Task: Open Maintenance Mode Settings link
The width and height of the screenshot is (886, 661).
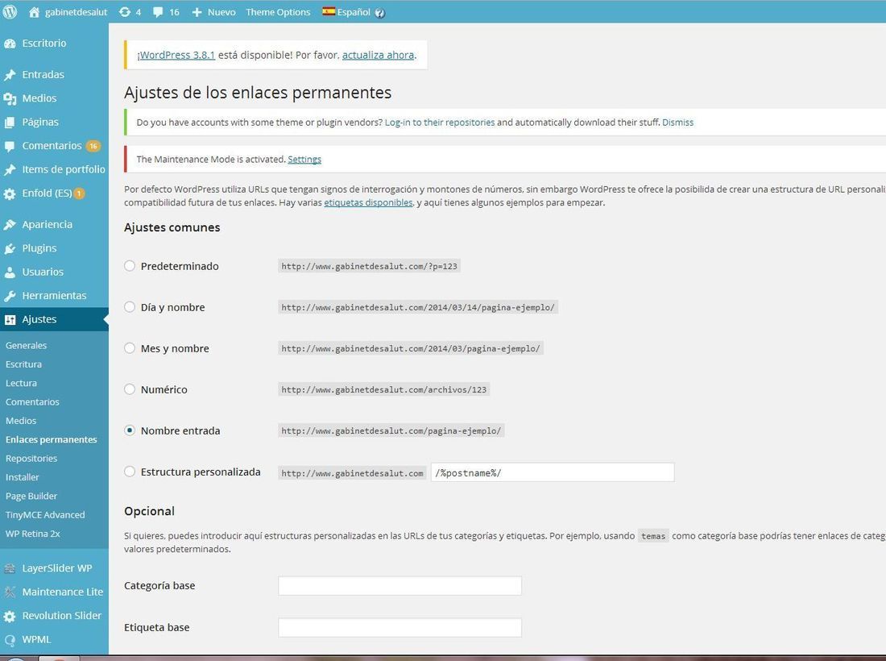Action: coord(304,160)
